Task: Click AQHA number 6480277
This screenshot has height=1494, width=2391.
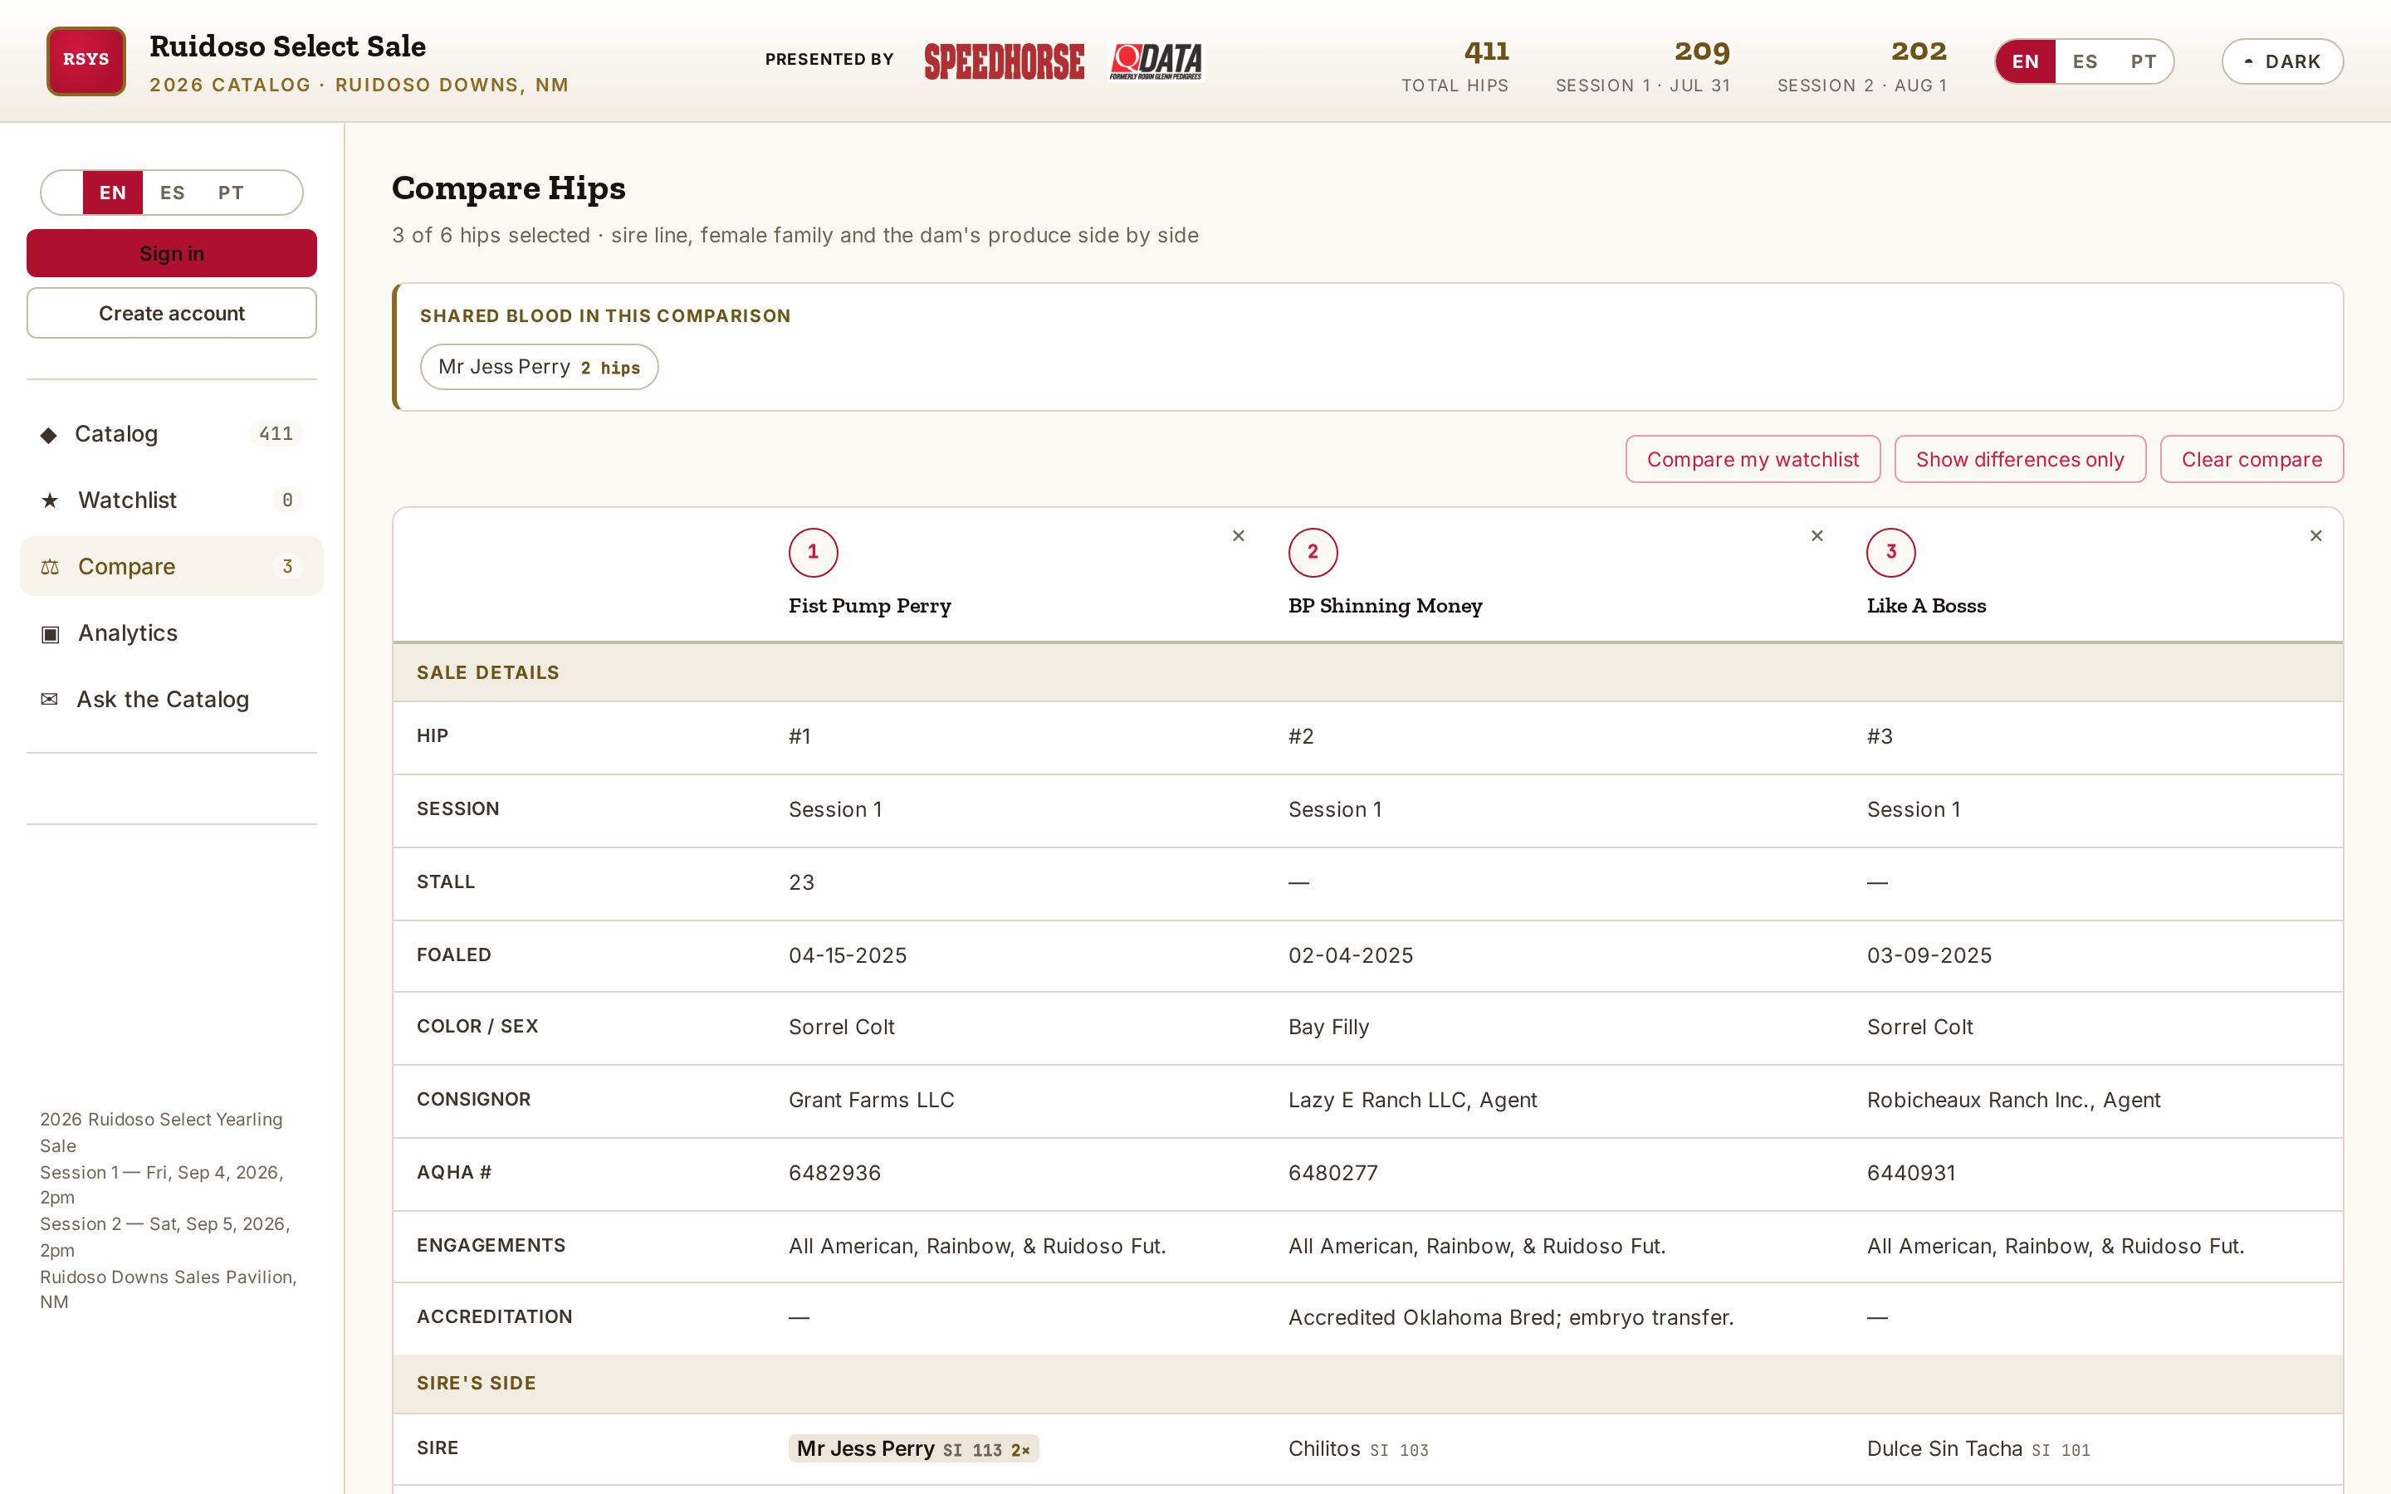Action: coord(1332,1173)
